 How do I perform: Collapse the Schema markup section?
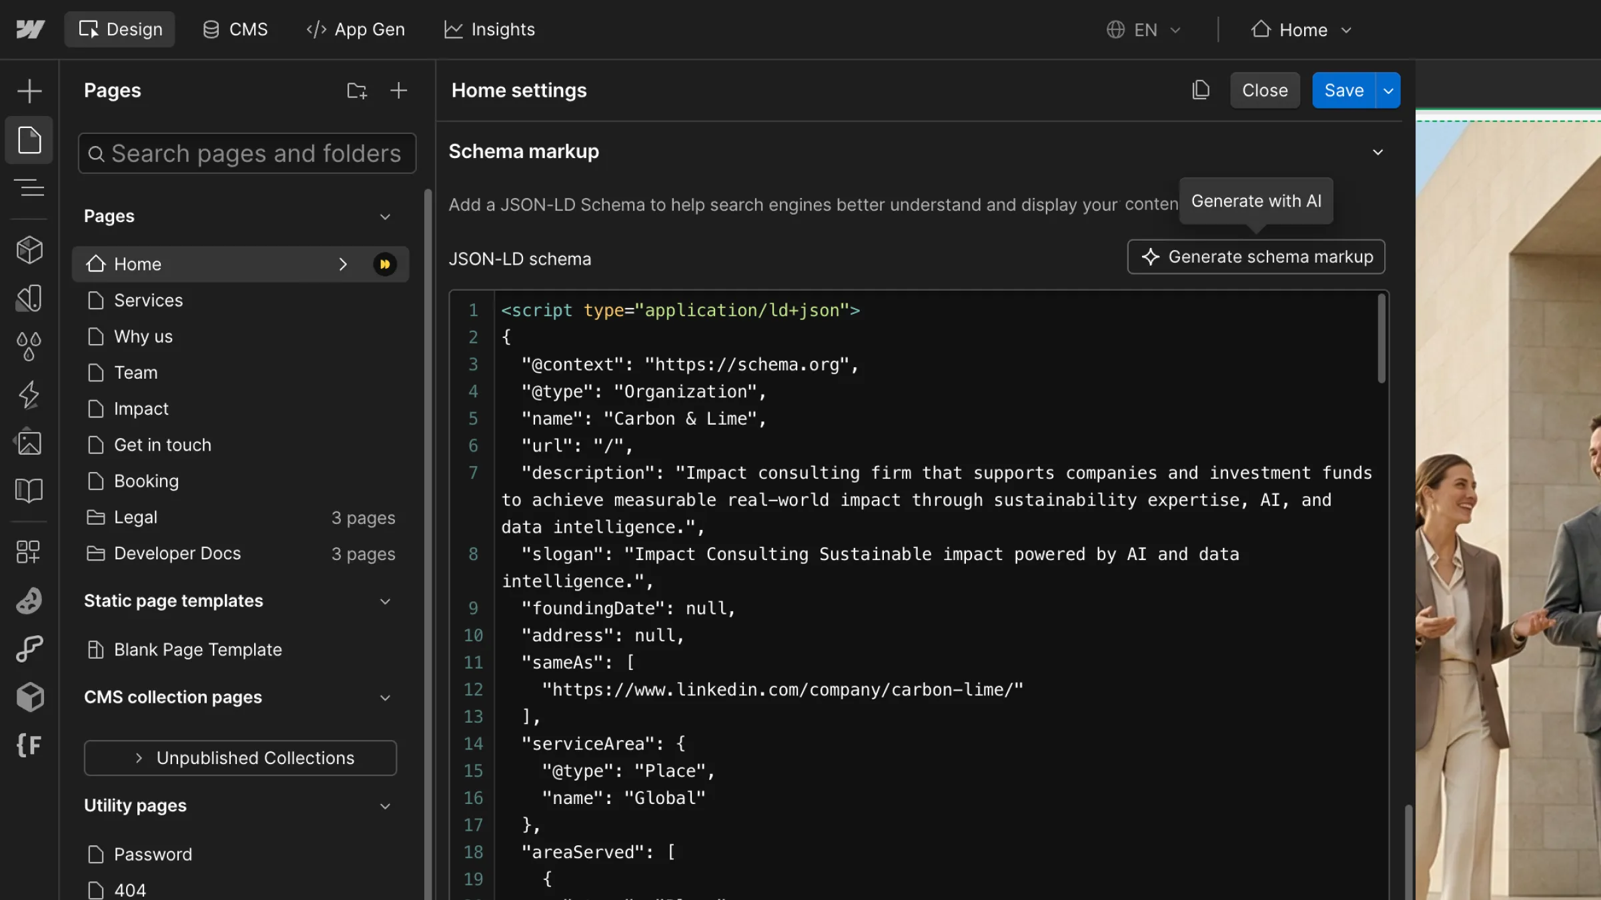point(1378,152)
